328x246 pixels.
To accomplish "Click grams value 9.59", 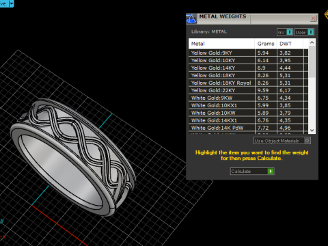I will [263, 90].
